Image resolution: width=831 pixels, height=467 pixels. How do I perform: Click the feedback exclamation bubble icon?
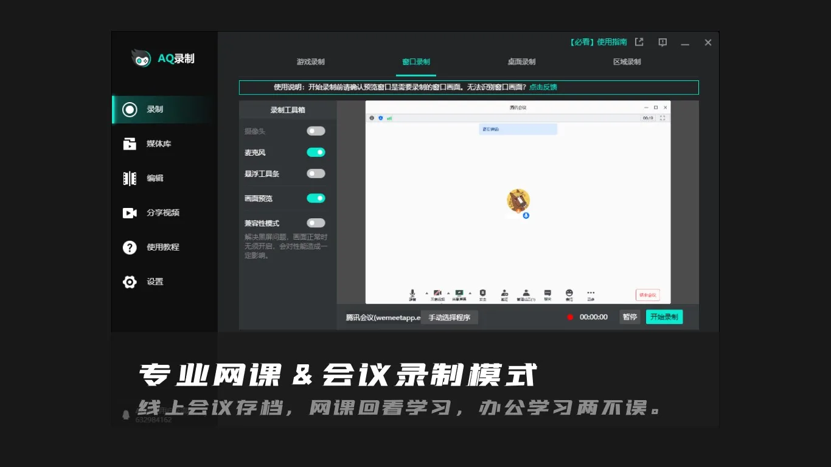click(x=662, y=42)
